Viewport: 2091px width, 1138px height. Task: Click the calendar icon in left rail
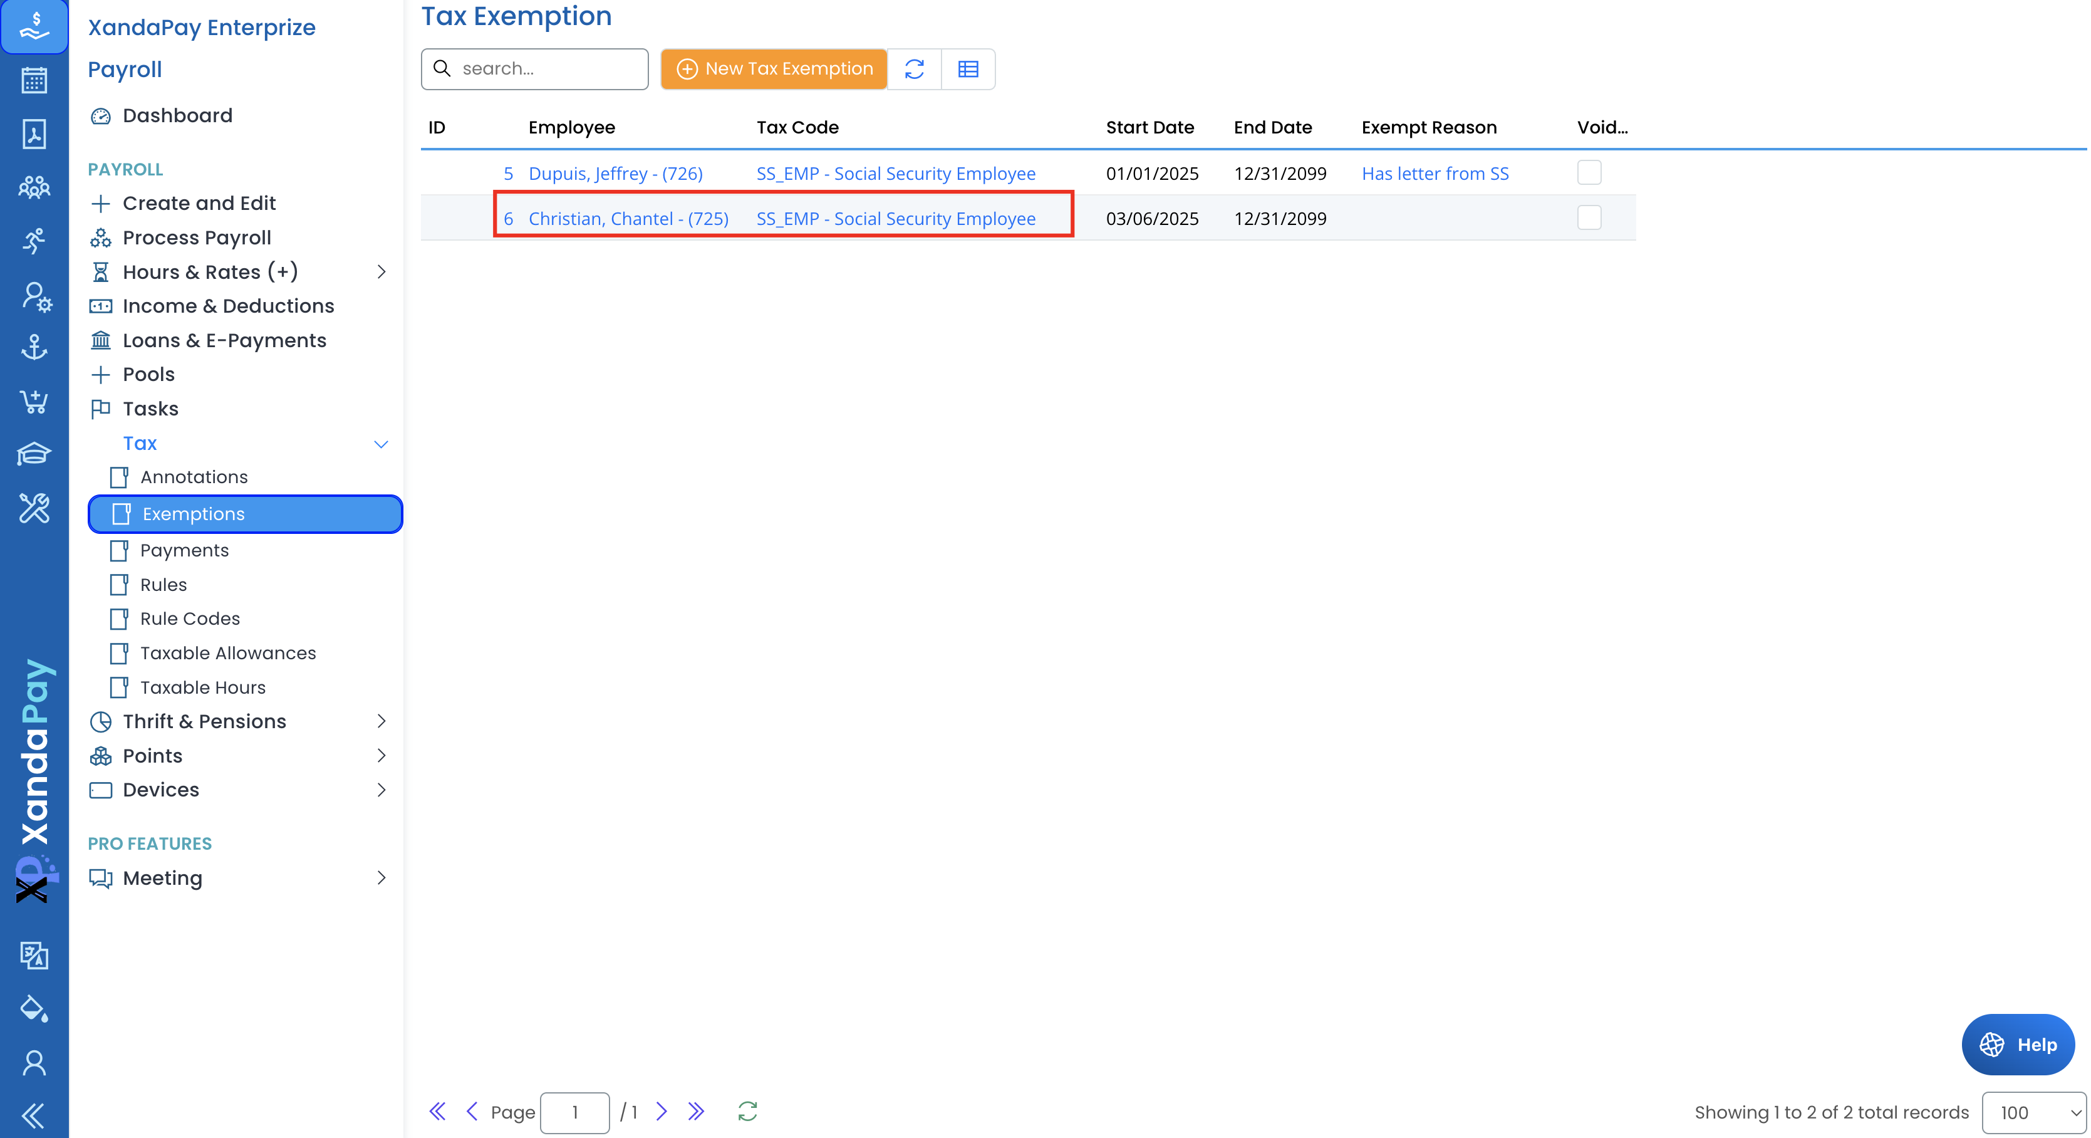point(34,80)
